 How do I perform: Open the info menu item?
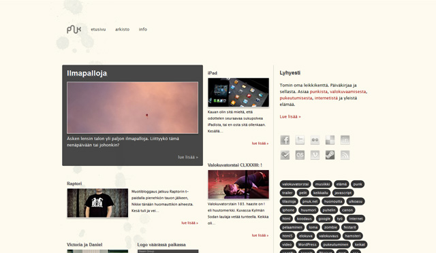143,29
